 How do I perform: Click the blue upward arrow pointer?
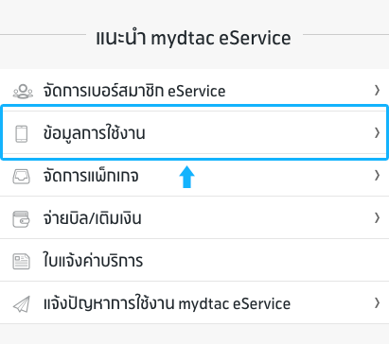pos(186,177)
